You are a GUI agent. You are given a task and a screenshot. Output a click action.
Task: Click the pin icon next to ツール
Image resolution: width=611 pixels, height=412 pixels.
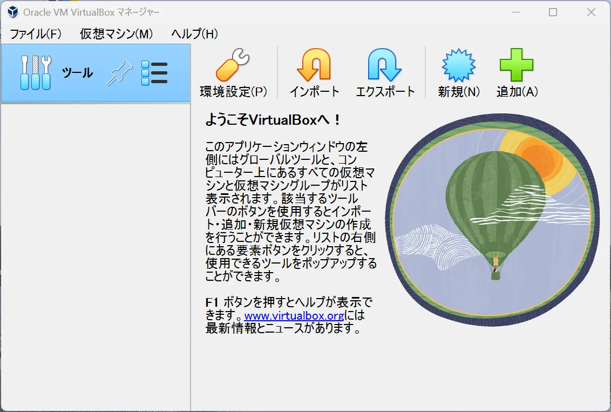tap(120, 73)
